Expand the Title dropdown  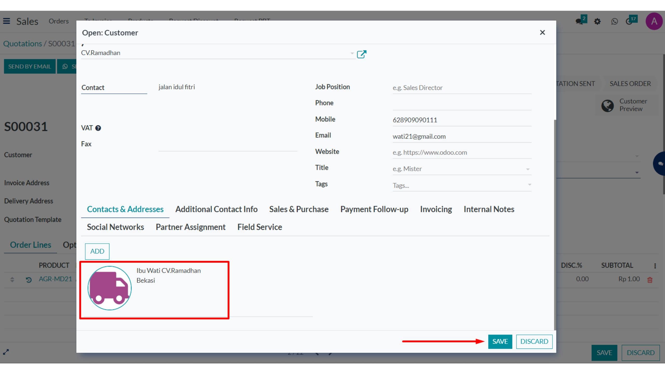pos(528,169)
